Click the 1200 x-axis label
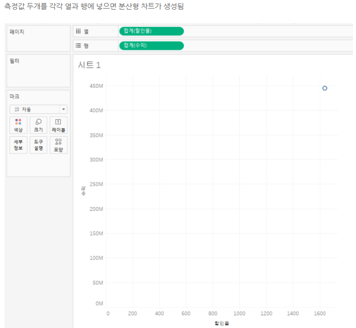 [266, 313]
